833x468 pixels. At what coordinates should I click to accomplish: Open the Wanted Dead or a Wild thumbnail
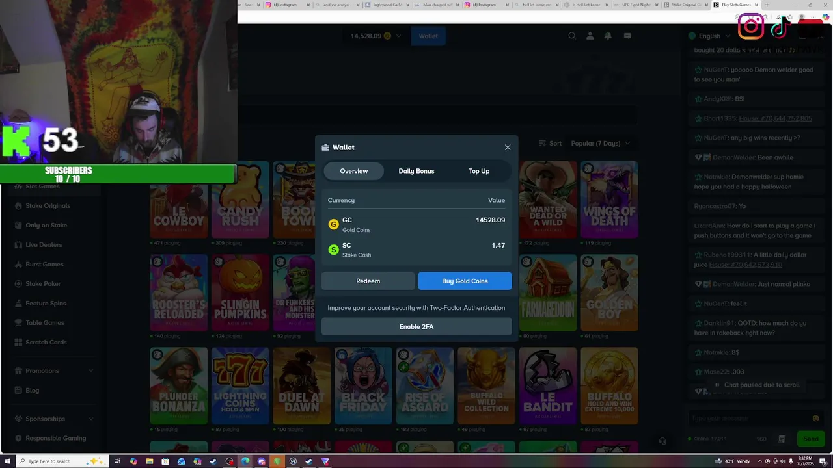[548, 200]
